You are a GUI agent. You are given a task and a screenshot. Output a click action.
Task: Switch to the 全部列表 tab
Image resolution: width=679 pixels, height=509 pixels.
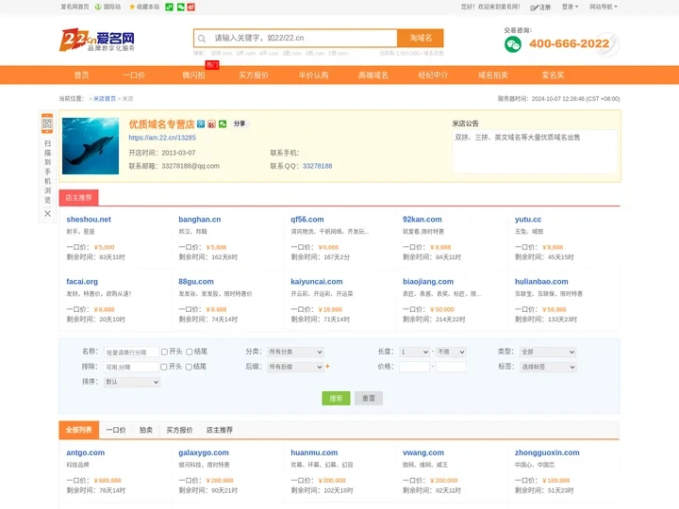click(79, 430)
